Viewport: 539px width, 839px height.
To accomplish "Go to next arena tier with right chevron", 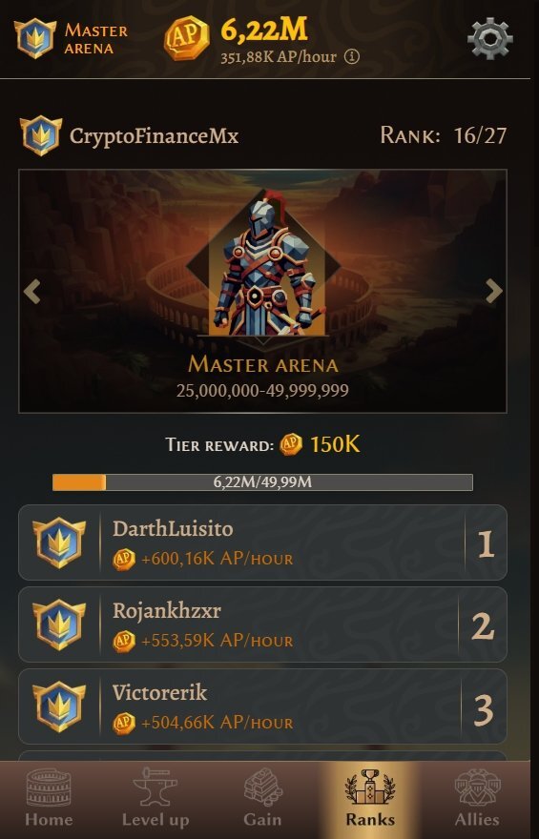I will pyautogui.click(x=493, y=291).
